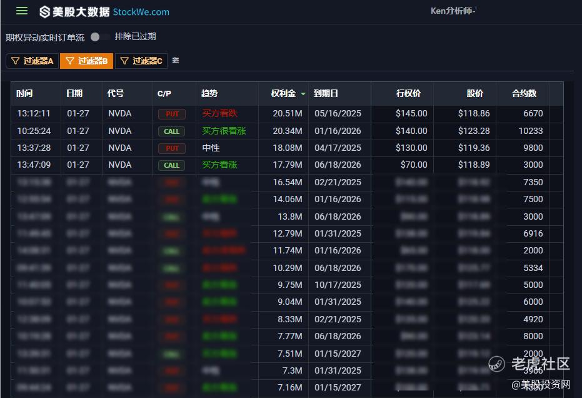
Task: Click the 趋势 column header
Action: pyautogui.click(x=209, y=93)
